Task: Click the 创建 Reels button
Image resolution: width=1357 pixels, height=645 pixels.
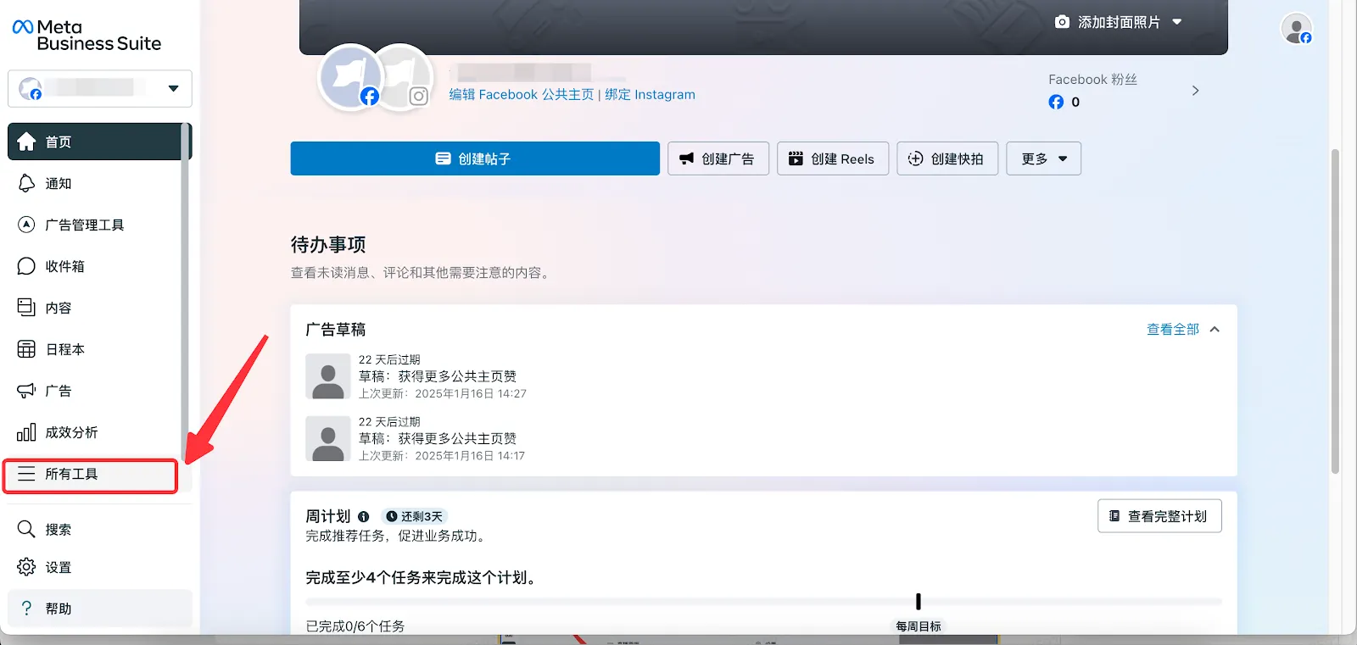Action: coord(833,158)
